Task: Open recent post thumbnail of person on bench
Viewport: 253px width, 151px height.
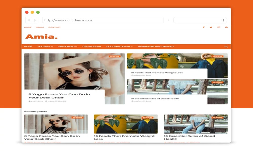Action: point(196,124)
